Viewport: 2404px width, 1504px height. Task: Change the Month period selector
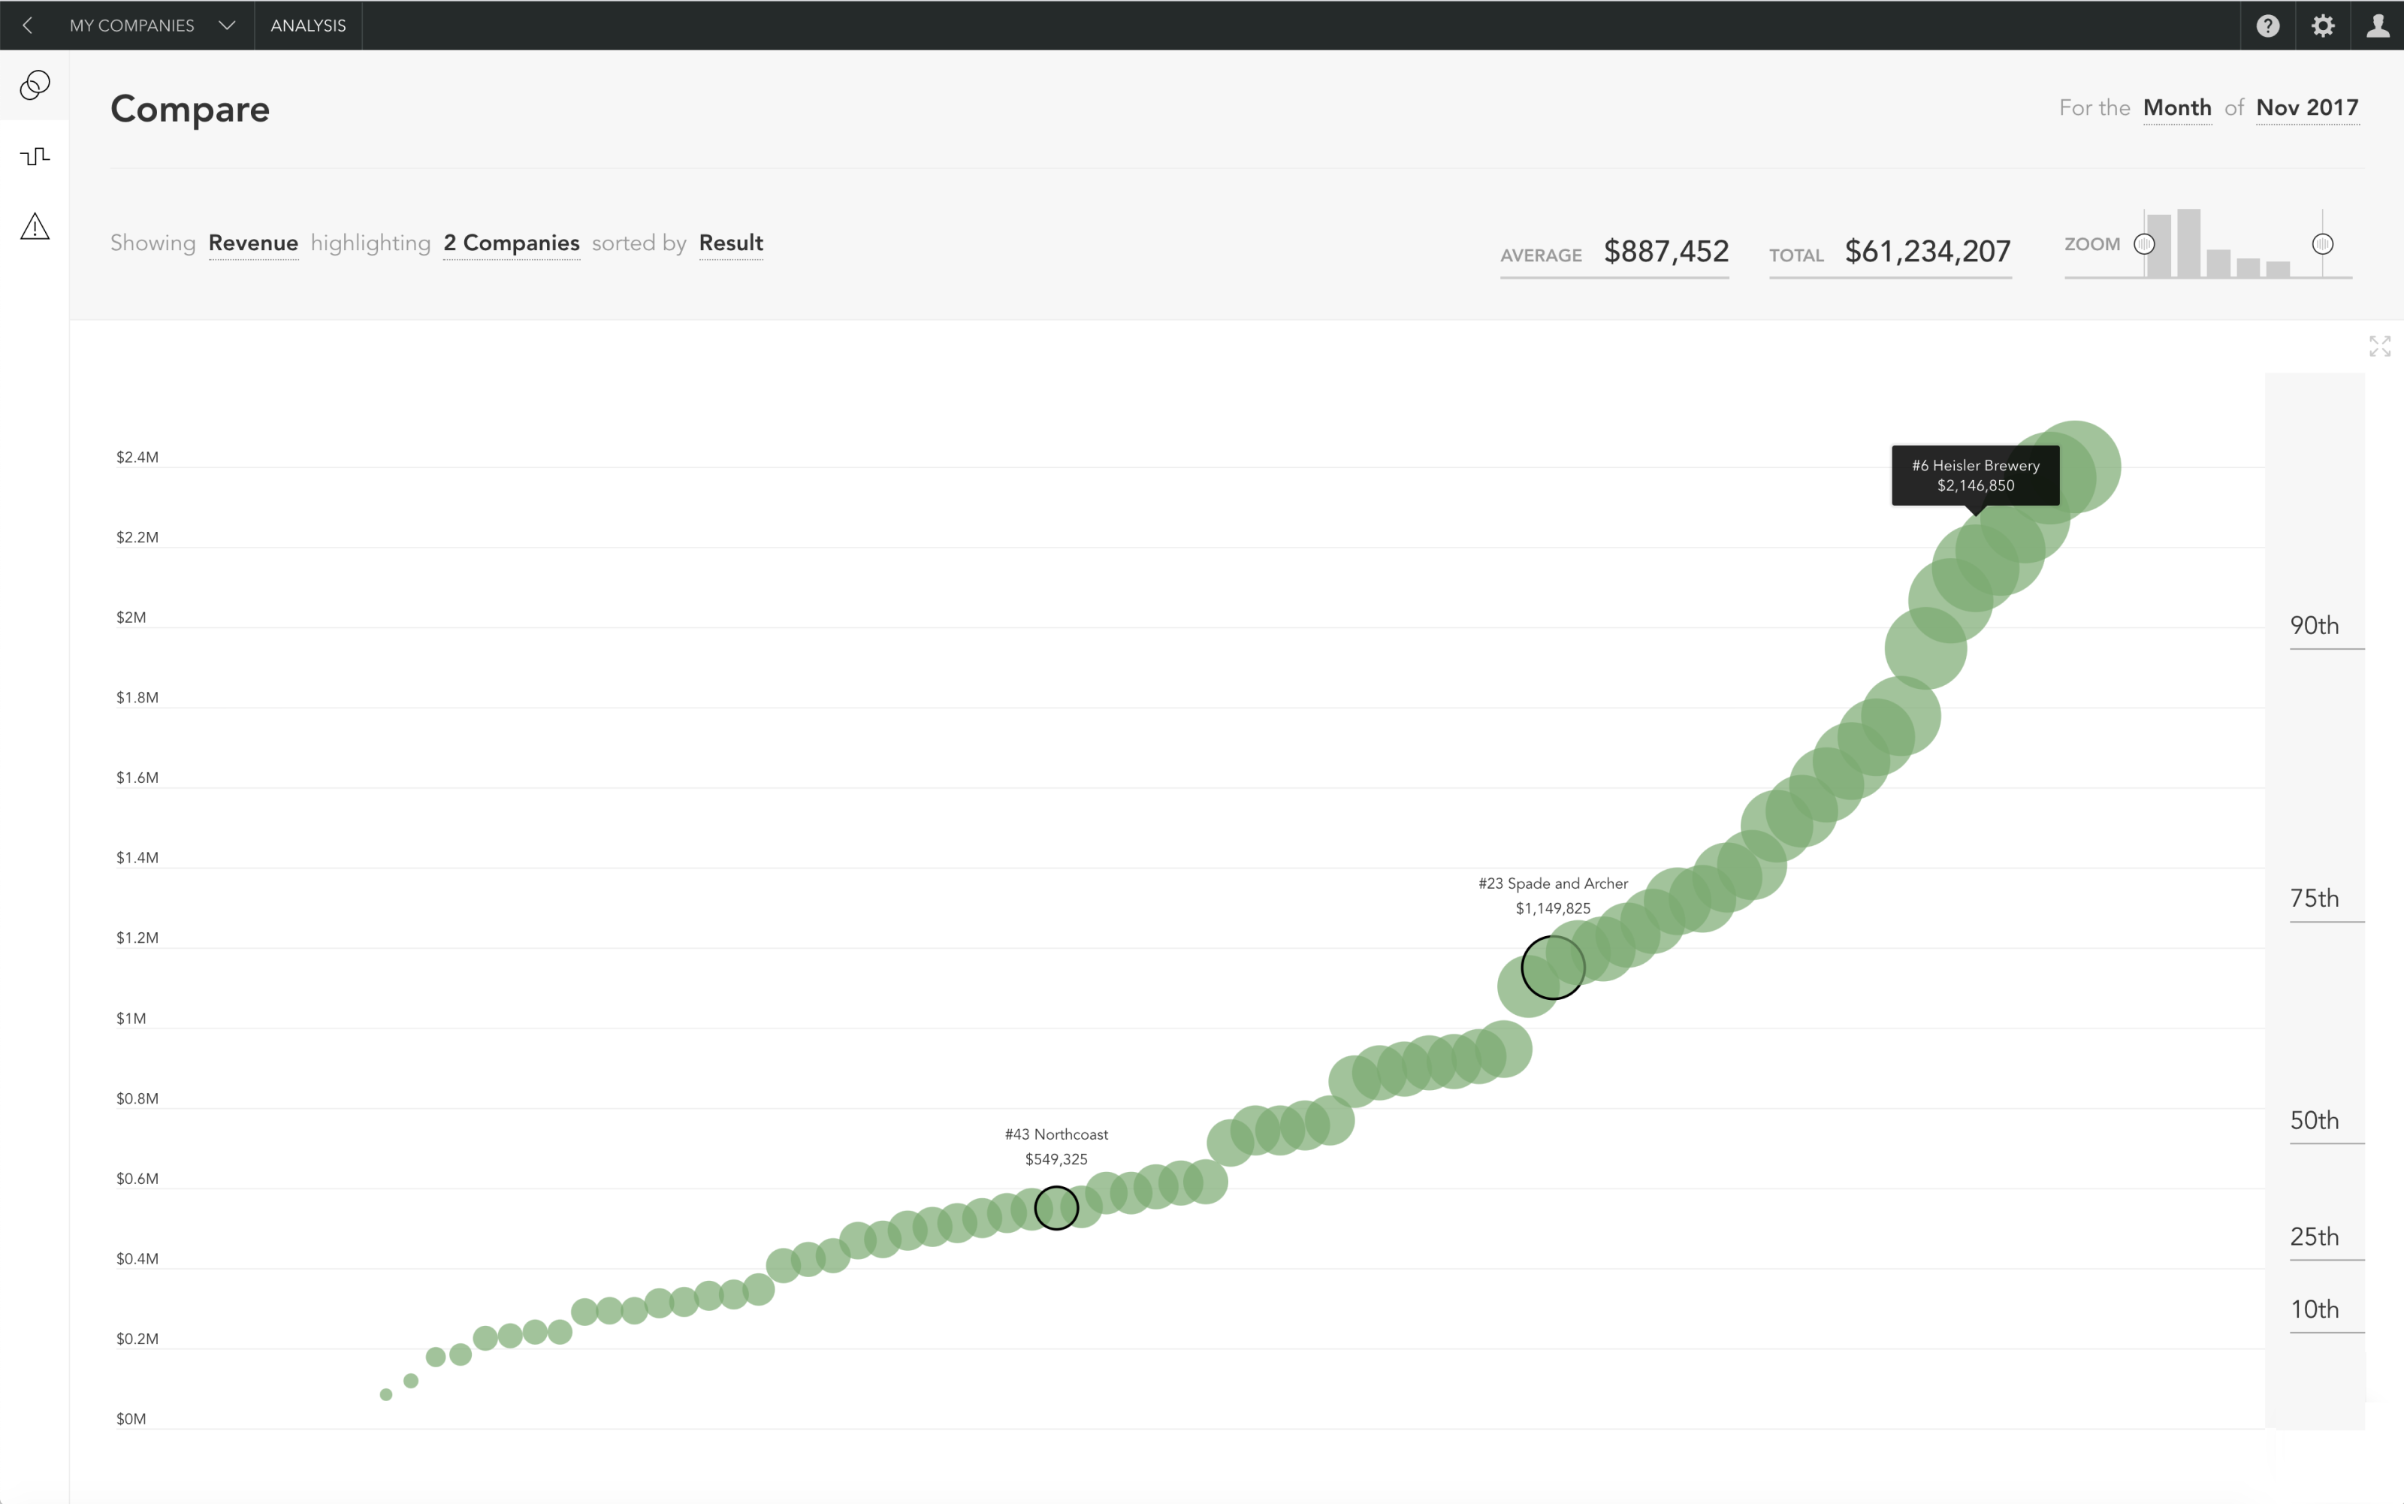2177,107
